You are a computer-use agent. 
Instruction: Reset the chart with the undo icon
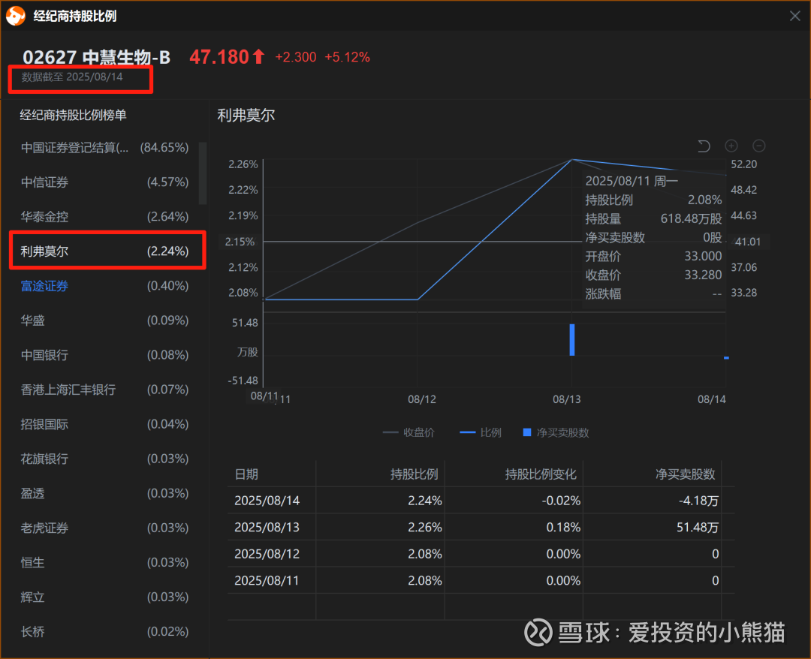click(x=704, y=146)
